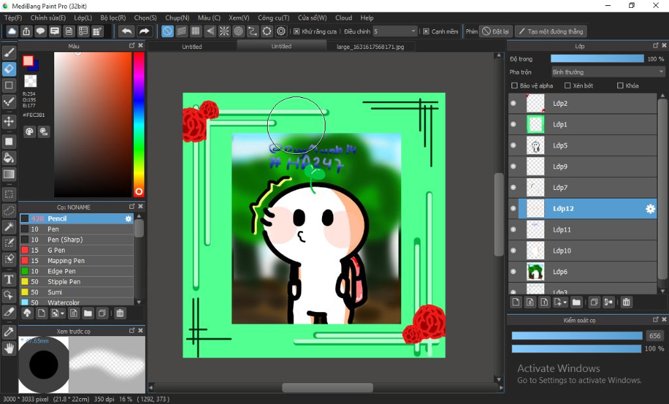Viewport: 669px width, 404px height.
Task: Open the Tệp(F) menu
Action: [13, 18]
